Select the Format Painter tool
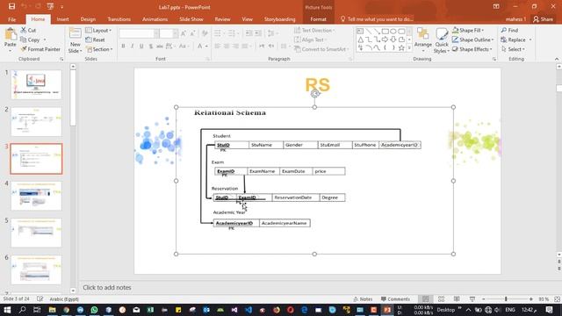 coord(40,49)
